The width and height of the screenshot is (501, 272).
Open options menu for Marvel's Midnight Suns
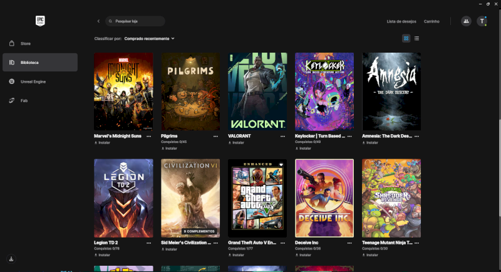point(148,136)
